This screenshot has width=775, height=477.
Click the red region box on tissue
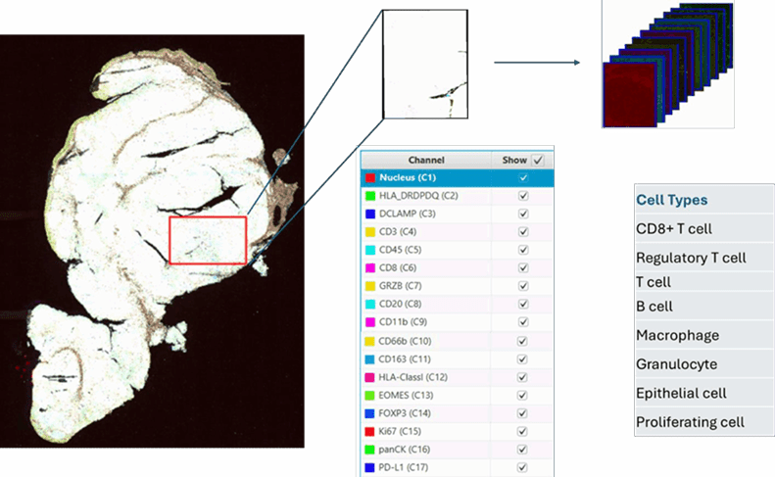(207, 240)
